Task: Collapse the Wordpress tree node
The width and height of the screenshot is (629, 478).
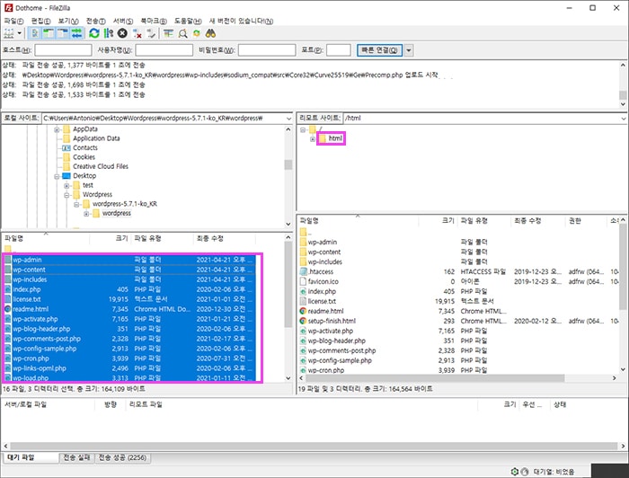Action: pyautogui.click(x=66, y=195)
